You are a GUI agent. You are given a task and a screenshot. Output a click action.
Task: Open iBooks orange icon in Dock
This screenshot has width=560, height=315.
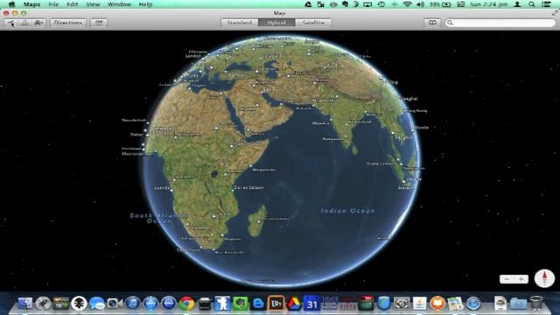(437, 304)
